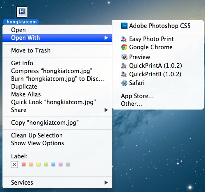Apply the red label color
The image size is (205, 192).
24,164
